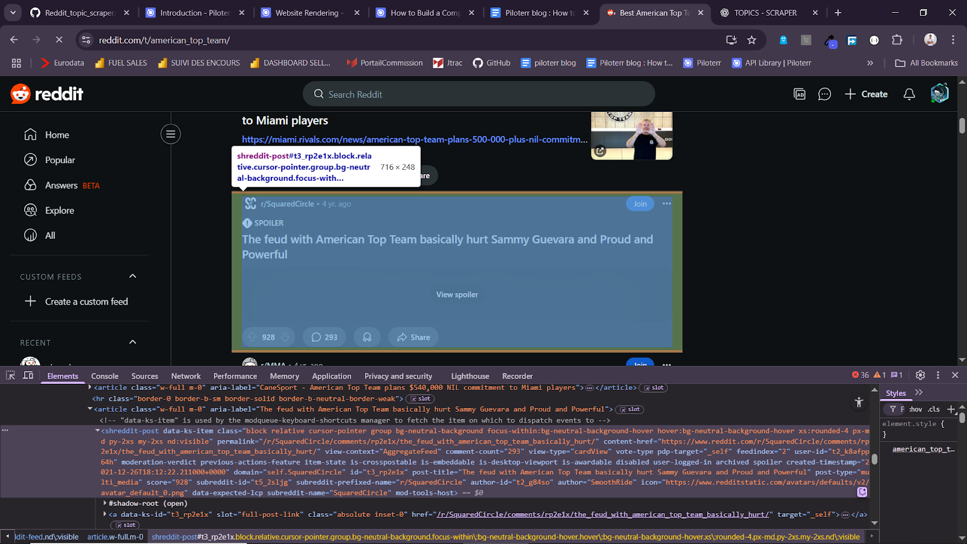
Task: Expand more Styles pane tabs chevron
Action: tap(919, 392)
